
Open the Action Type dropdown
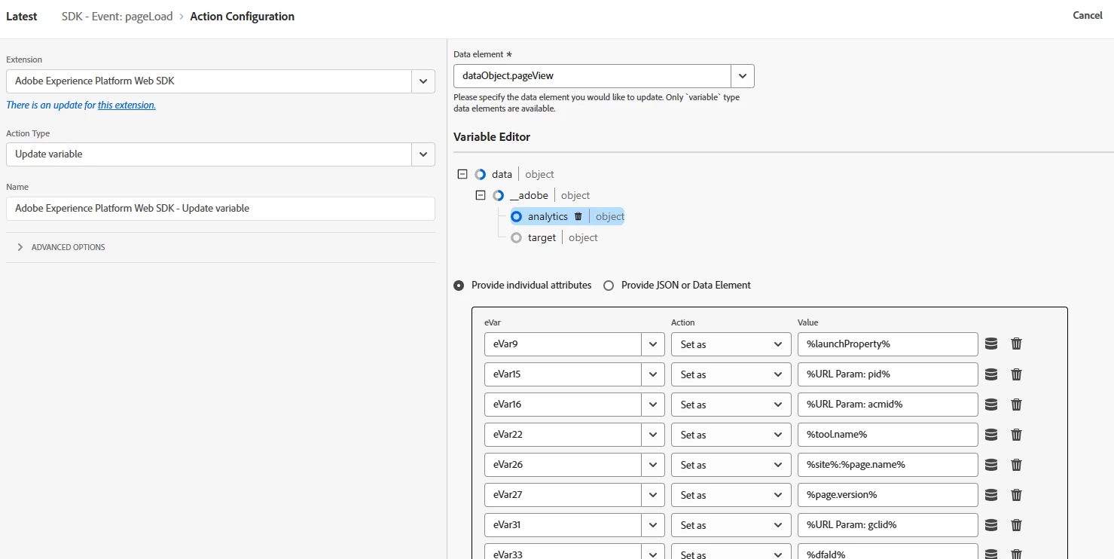tap(423, 154)
